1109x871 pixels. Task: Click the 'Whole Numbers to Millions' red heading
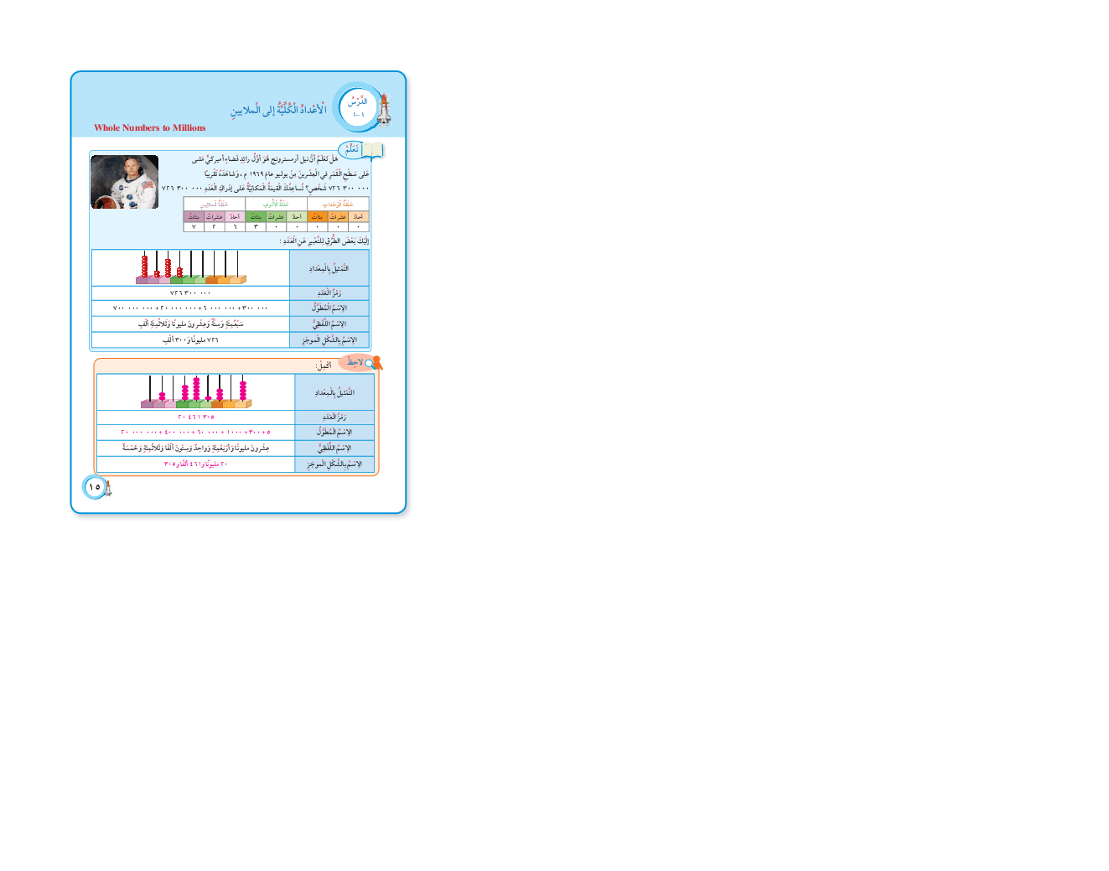pos(150,128)
